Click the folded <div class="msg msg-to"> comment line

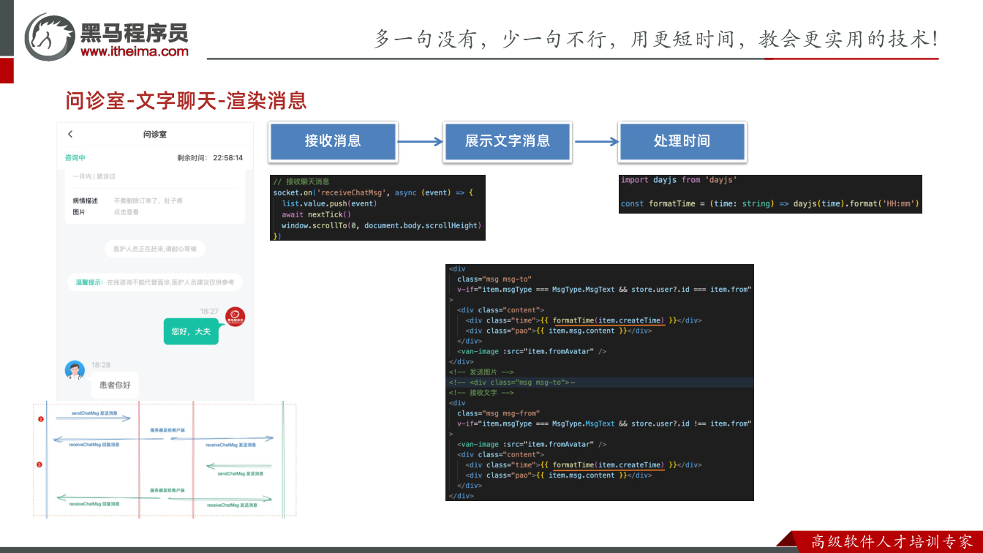(x=512, y=382)
